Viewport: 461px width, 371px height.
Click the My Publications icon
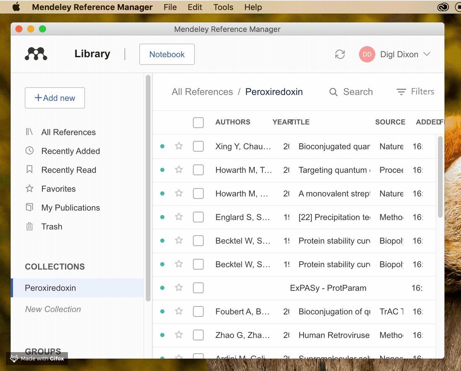[29, 207]
